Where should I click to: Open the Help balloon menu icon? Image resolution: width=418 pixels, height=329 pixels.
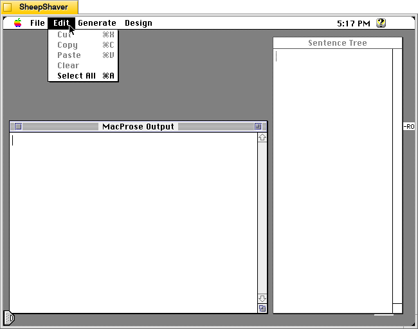point(381,23)
